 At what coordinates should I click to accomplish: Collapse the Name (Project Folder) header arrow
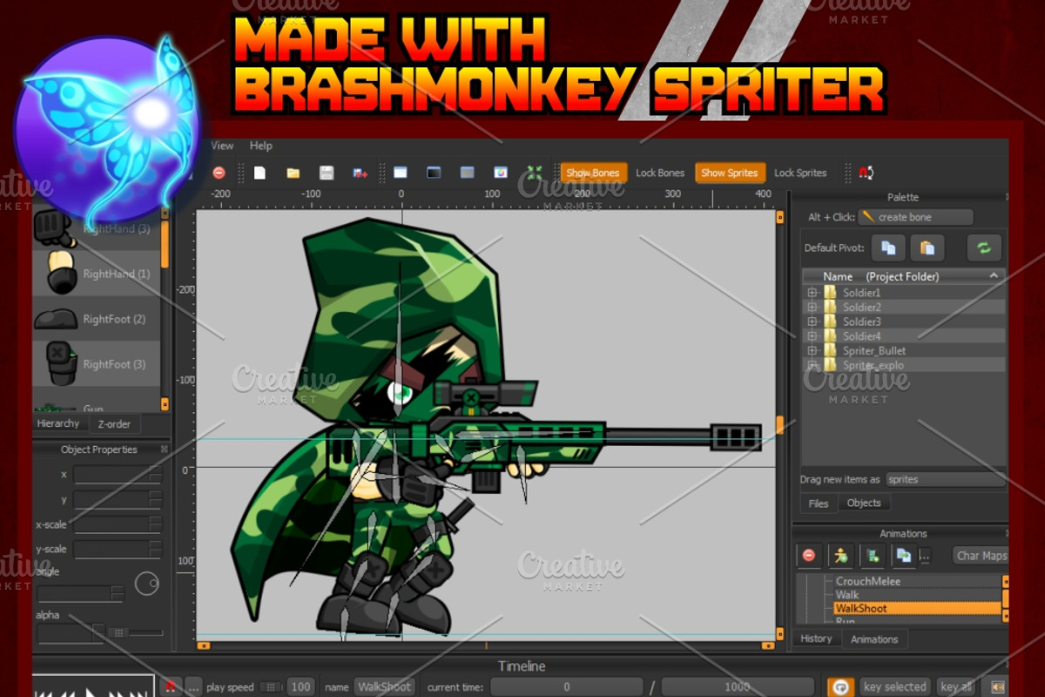coord(994,275)
